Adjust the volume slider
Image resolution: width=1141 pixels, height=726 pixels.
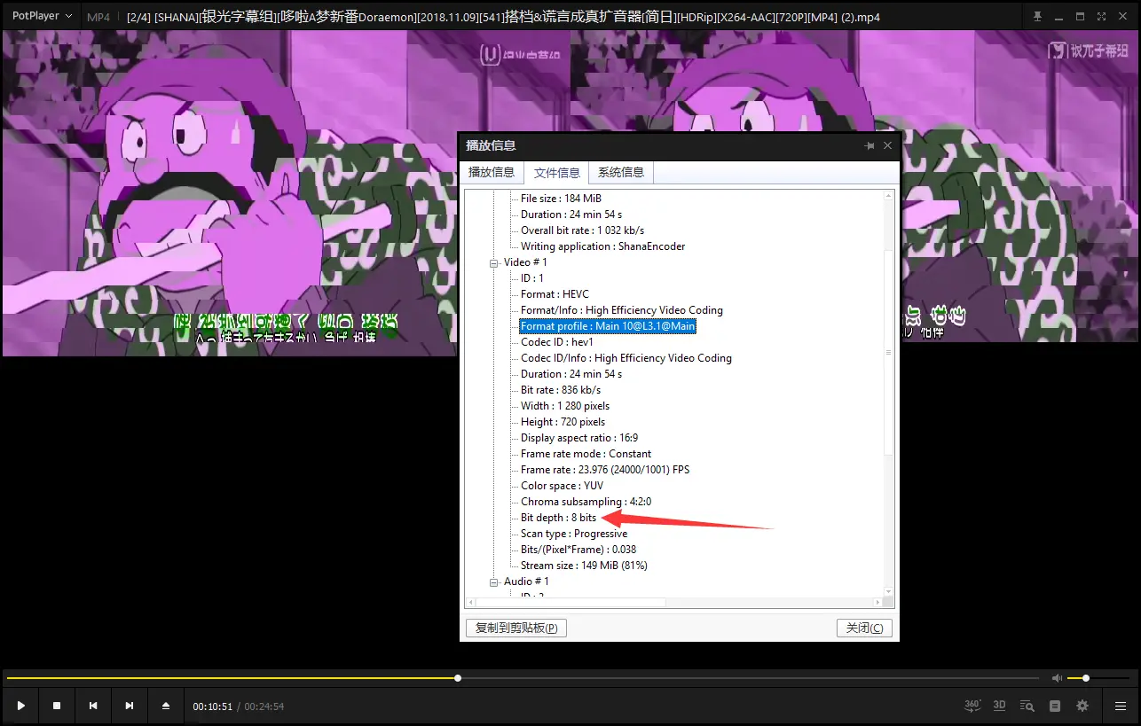[x=1100, y=678]
